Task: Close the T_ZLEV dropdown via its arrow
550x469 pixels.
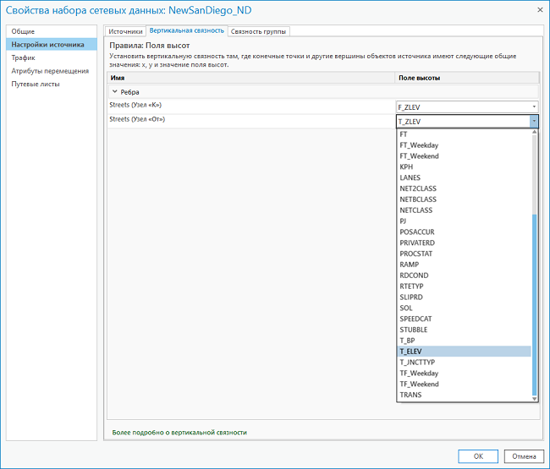Action: pos(534,122)
